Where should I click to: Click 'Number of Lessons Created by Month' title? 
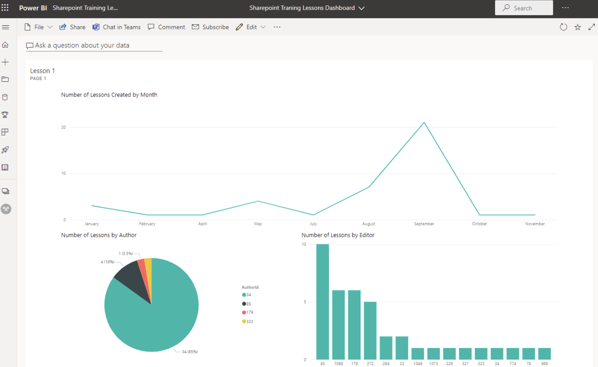pos(109,95)
